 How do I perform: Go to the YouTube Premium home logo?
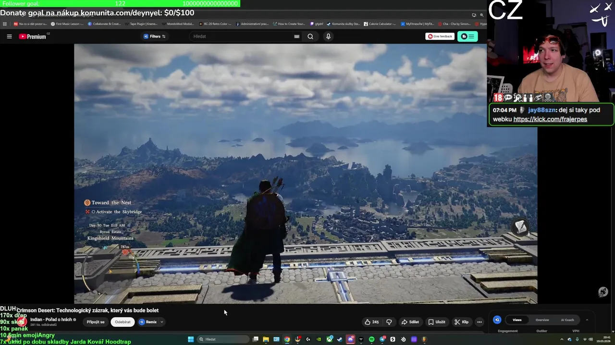click(32, 36)
